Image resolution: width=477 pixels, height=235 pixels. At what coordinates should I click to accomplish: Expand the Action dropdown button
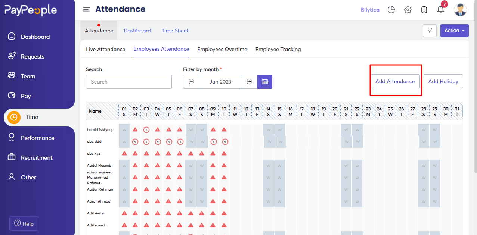(x=454, y=31)
